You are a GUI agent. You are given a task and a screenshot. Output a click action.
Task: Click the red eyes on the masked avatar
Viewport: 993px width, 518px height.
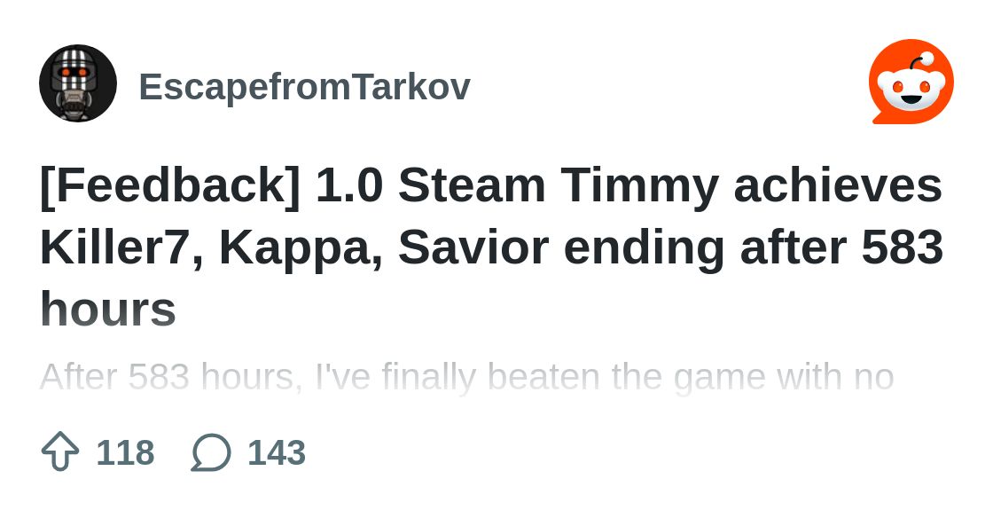(74, 73)
